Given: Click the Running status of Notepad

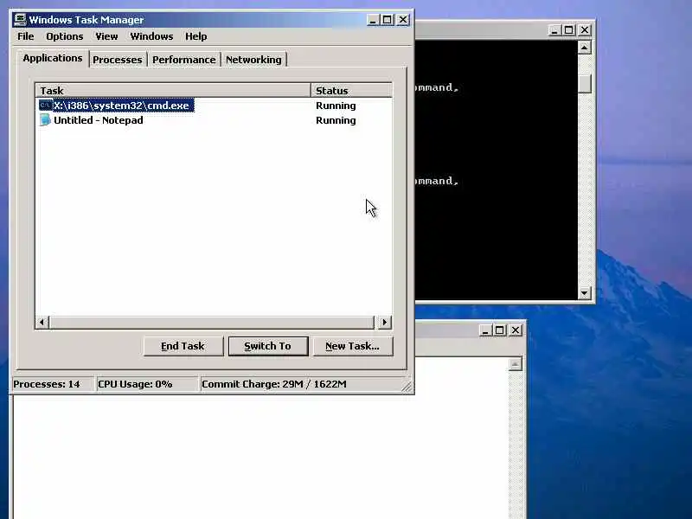Looking at the screenshot, I should tap(336, 120).
